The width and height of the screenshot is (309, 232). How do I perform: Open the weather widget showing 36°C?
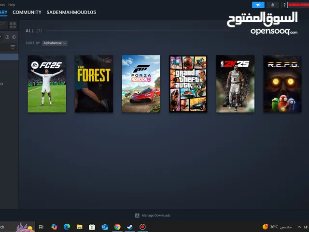pos(277,227)
